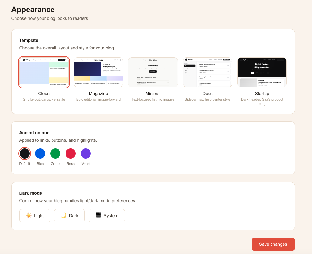Choose System dark mode preference
312x254 pixels.
(x=107, y=216)
